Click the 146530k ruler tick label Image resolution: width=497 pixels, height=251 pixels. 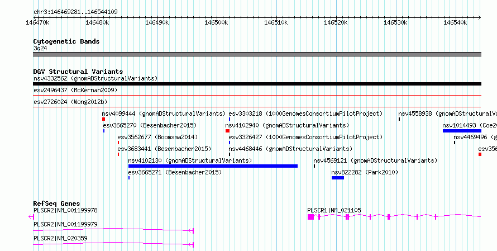[x=395, y=22]
